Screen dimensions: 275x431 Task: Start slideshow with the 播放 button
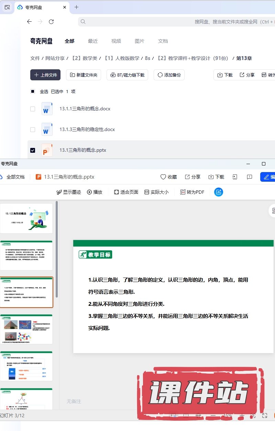point(95,192)
